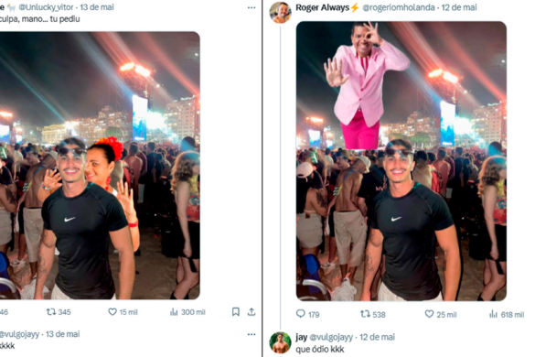Enlarge the edited photo with pink-suited man
The width and height of the screenshot is (535, 357).
401,161
